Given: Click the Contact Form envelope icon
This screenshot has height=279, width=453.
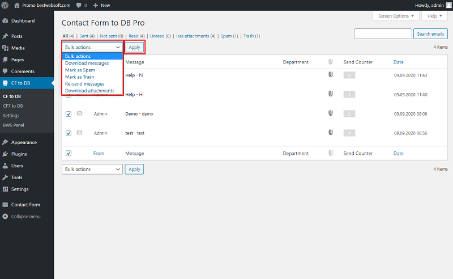Looking at the screenshot, I should tap(5, 205).
